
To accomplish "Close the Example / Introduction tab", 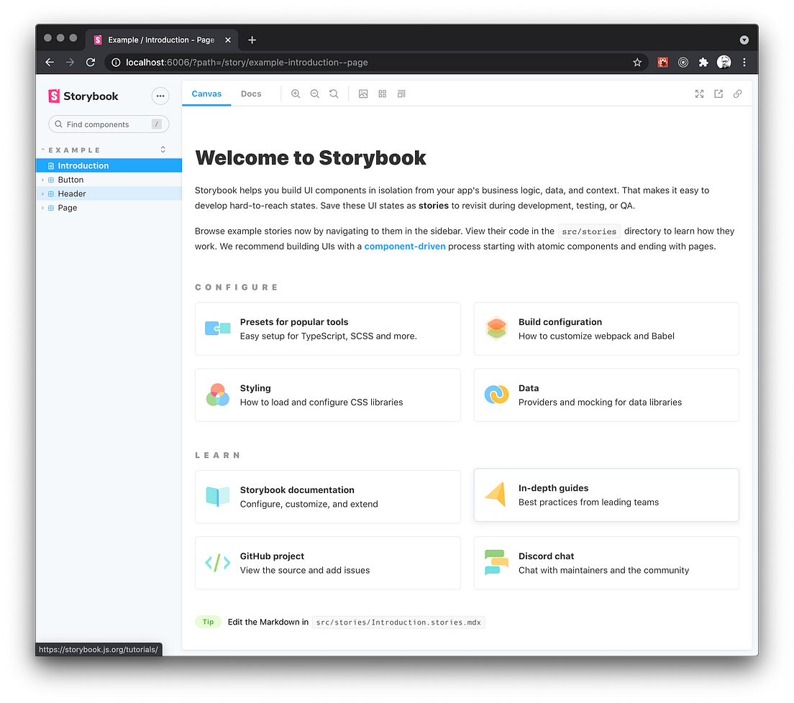I will click(x=228, y=40).
